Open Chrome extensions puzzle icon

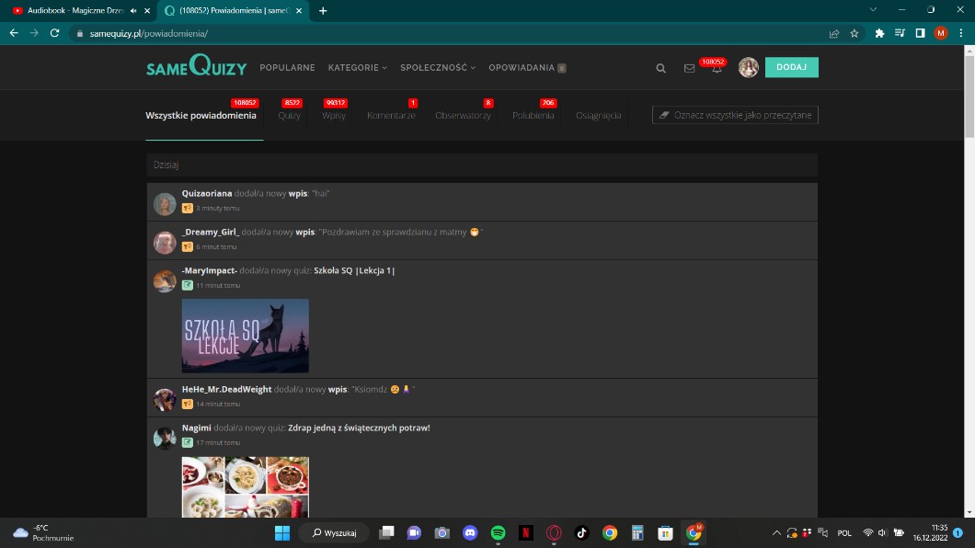point(879,33)
